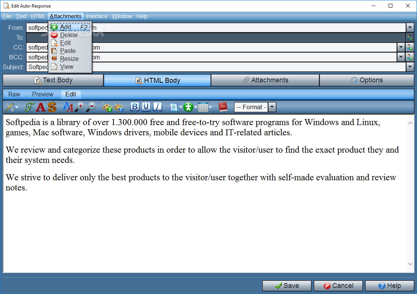Click the Help button at the bottom
417x294 pixels.
[390, 286]
